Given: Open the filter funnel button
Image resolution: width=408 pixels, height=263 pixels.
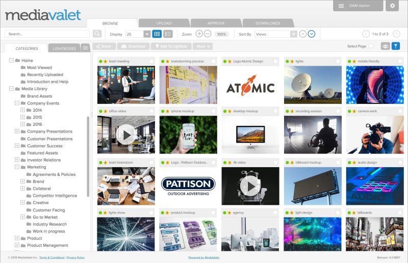Looking at the screenshot, I should pos(396,46).
